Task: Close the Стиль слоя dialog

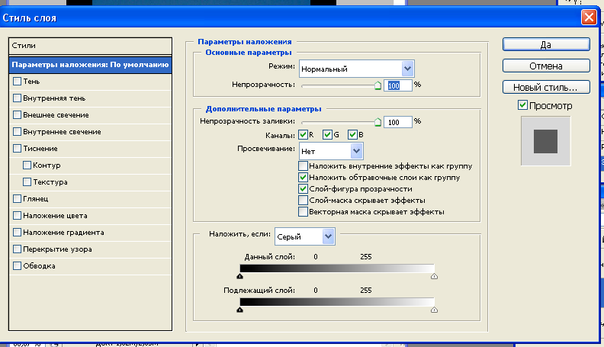Action: coord(589,18)
